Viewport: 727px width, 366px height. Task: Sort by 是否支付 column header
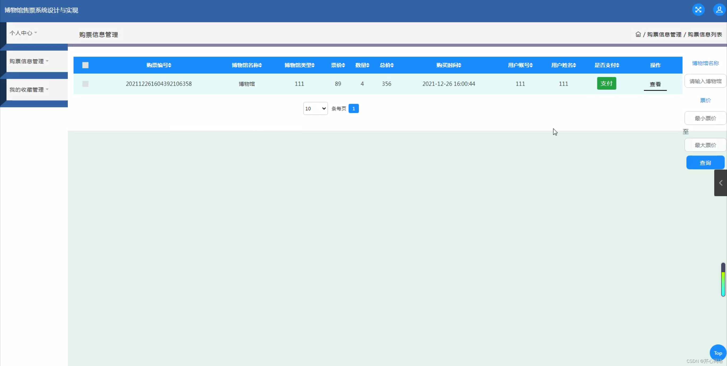coord(606,65)
